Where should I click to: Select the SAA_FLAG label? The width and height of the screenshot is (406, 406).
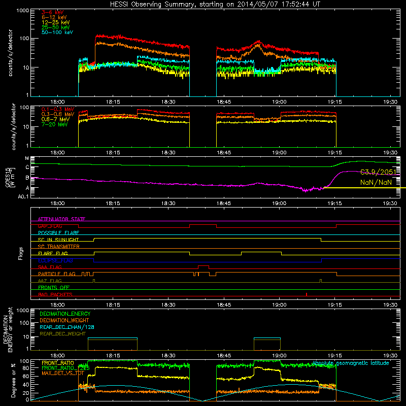[50, 267]
